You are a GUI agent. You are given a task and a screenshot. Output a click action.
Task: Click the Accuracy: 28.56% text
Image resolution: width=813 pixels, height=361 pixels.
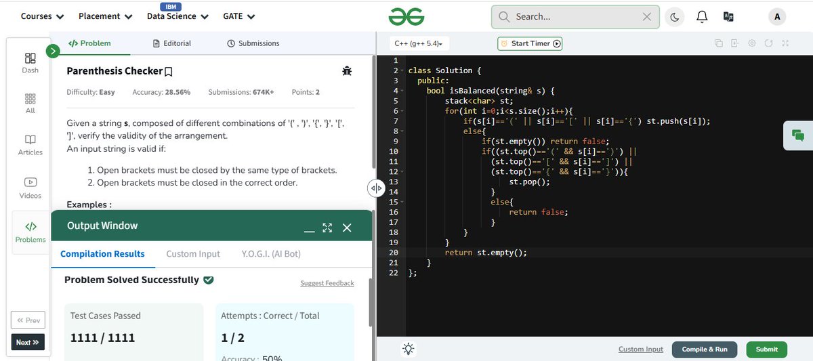[161, 92]
